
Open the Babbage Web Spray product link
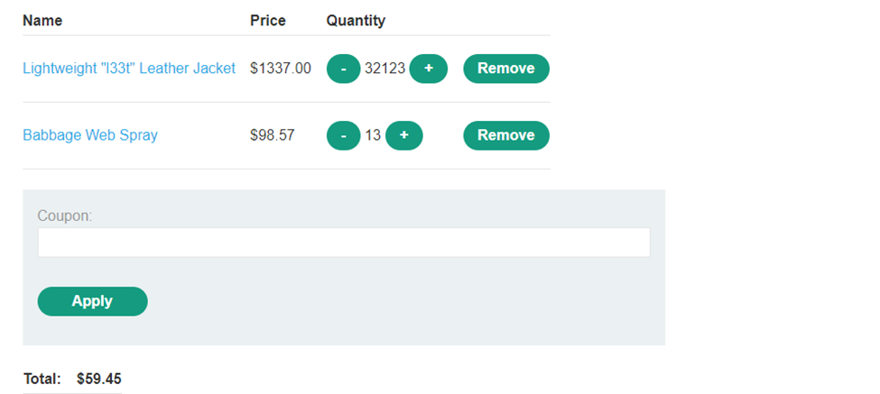click(90, 135)
